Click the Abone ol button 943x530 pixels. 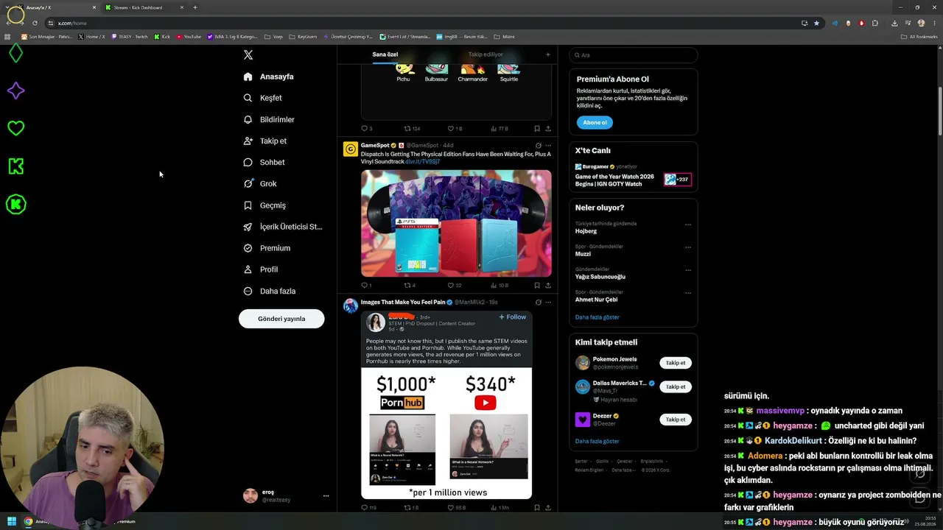click(x=595, y=122)
